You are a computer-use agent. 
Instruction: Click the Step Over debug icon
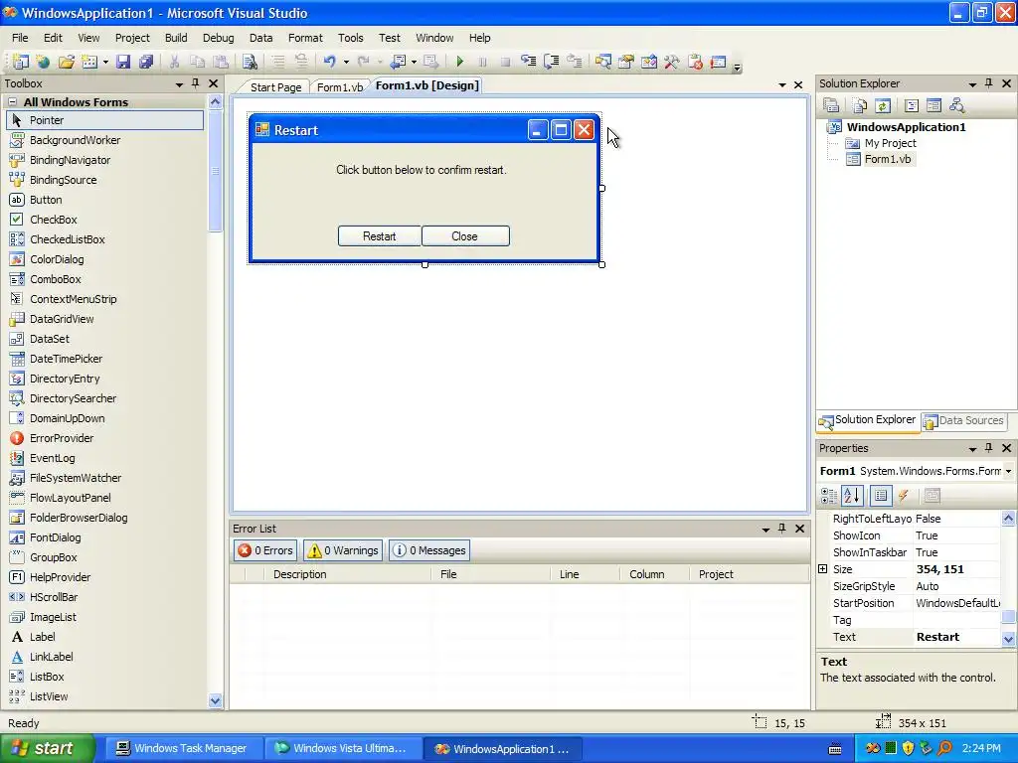click(551, 62)
